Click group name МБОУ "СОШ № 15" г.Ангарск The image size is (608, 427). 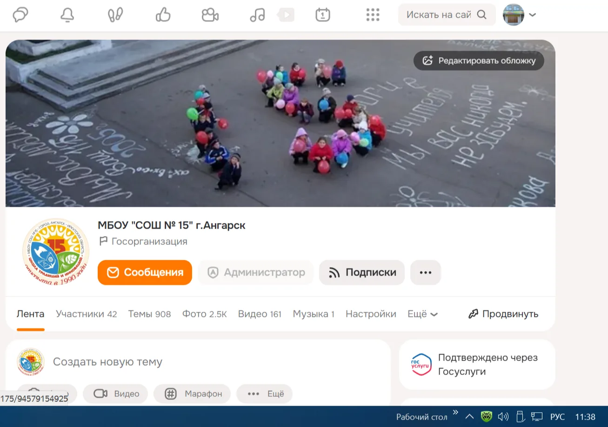coord(172,225)
